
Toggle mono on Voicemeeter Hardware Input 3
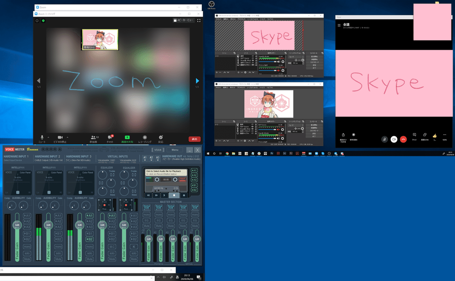pos(89,247)
